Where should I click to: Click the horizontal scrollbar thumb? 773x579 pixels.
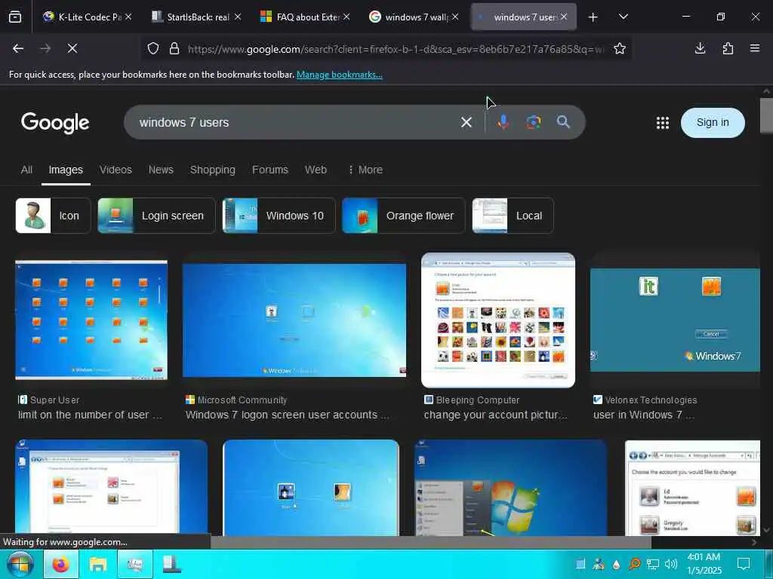(x=431, y=542)
